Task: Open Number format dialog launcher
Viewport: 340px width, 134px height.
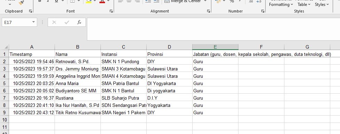Action: 263,11
